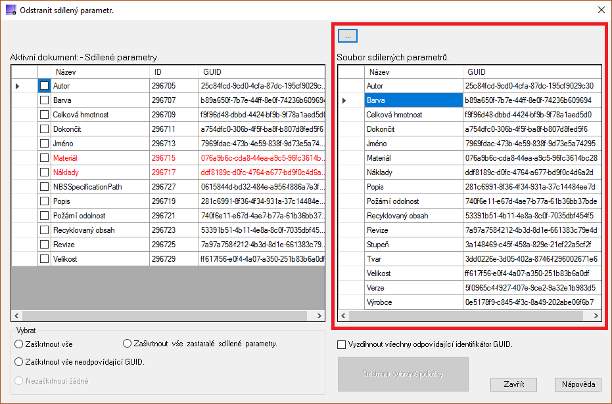Click right table's right scroll arrow

pyautogui.click(x=596, y=315)
